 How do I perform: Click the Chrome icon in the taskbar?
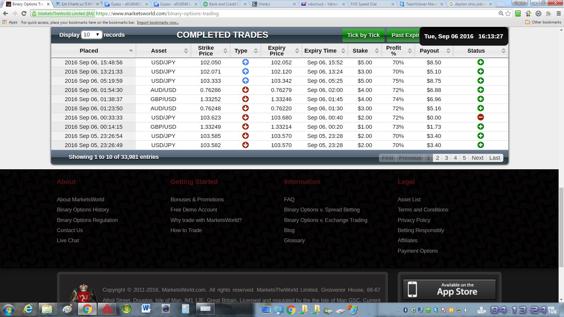tap(87, 309)
